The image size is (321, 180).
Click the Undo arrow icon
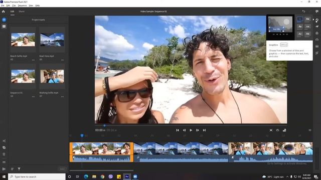(303, 11)
